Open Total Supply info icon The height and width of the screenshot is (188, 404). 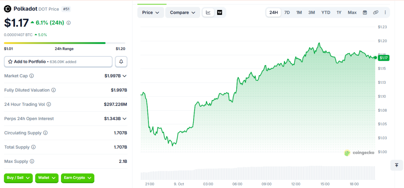[x=33, y=147]
